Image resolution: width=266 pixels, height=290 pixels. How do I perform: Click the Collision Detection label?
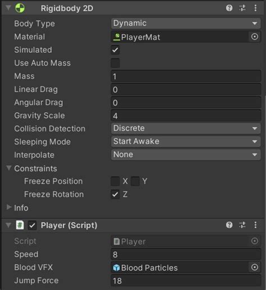[50, 129]
